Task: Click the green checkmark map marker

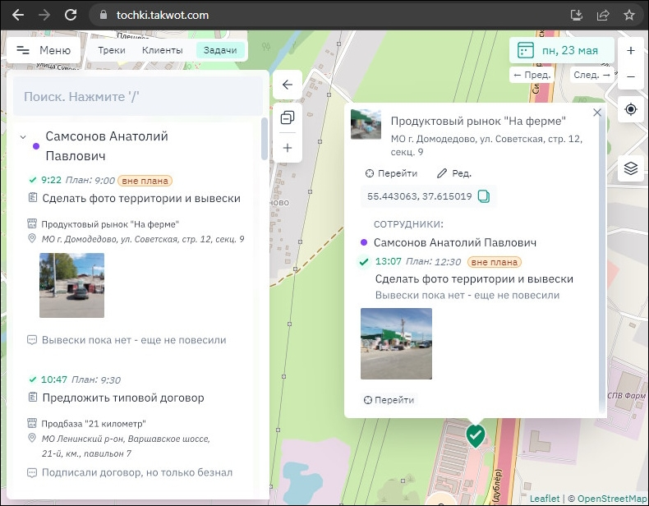Action: [x=475, y=435]
